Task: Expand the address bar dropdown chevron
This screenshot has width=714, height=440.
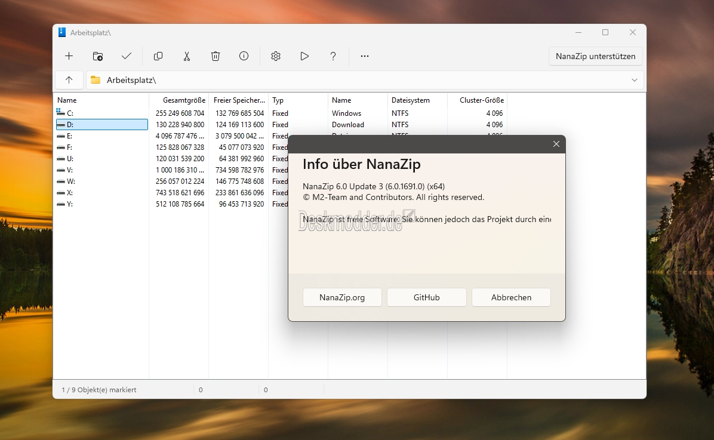Action: [x=635, y=80]
